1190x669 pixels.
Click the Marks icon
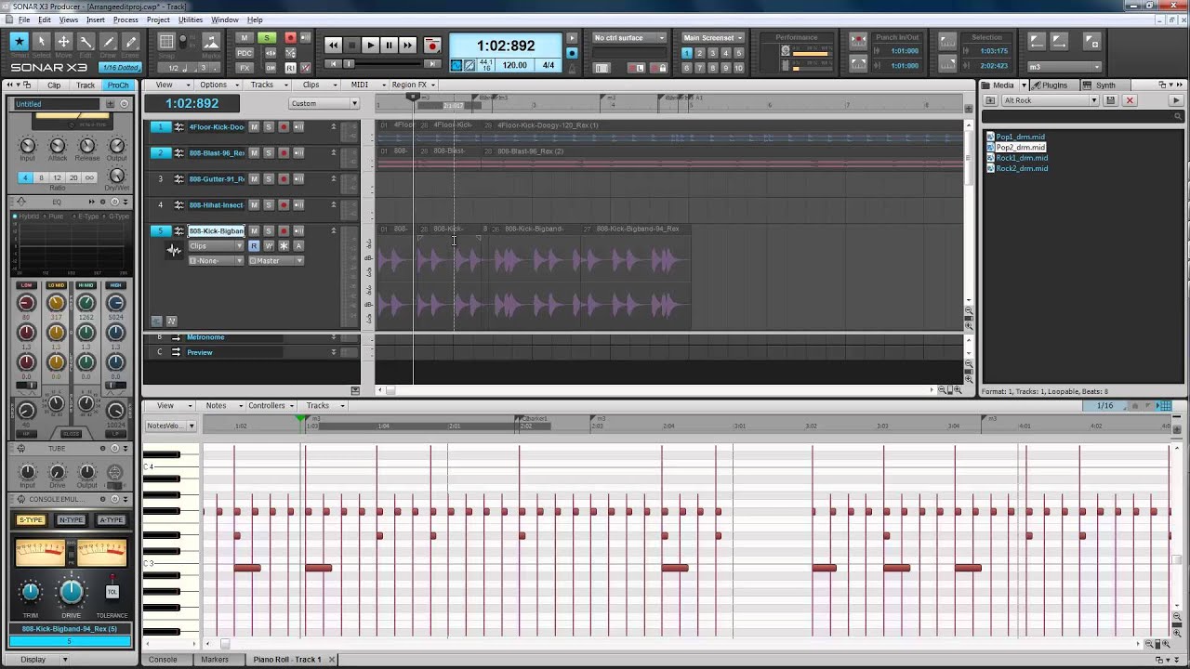(x=211, y=42)
